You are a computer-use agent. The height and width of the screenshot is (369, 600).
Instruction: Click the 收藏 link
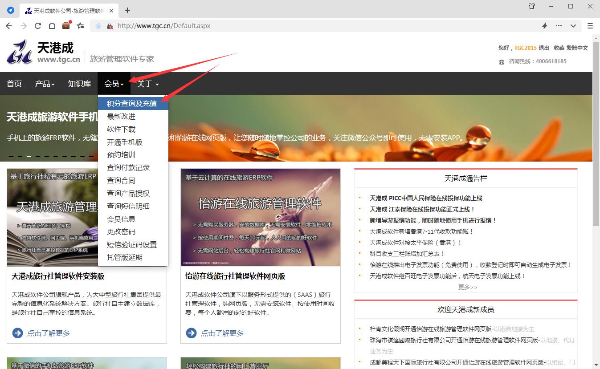559,48
